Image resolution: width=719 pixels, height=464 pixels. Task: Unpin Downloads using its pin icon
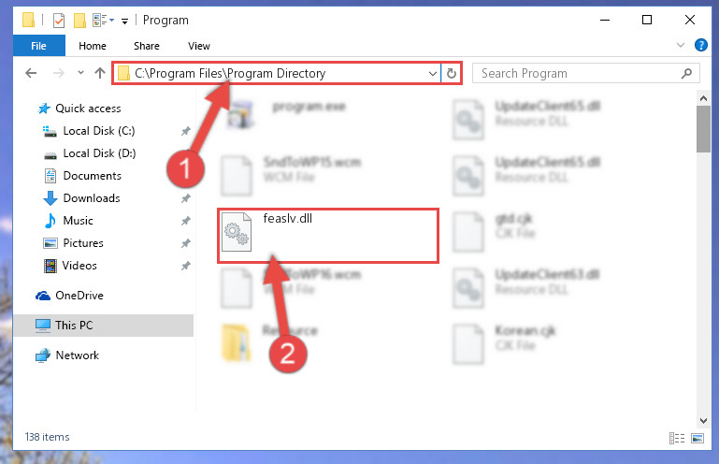[186, 198]
